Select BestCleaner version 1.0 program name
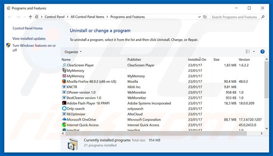The image size is (273, 156). click(x=84, y=98)
